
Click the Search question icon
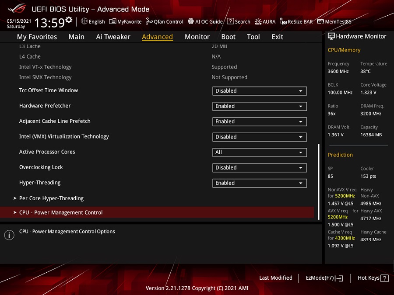[230, 21]
